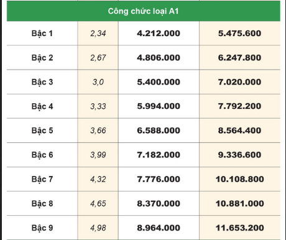Click salary value 6.588.000
Viewport: 286px width, 240px height.
(159, 131)
